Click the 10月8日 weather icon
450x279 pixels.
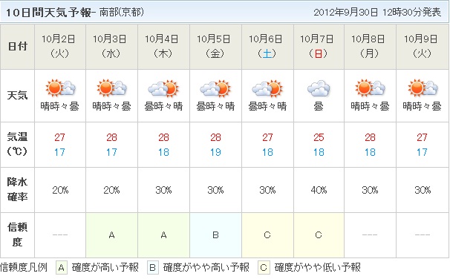click(371, 88)
